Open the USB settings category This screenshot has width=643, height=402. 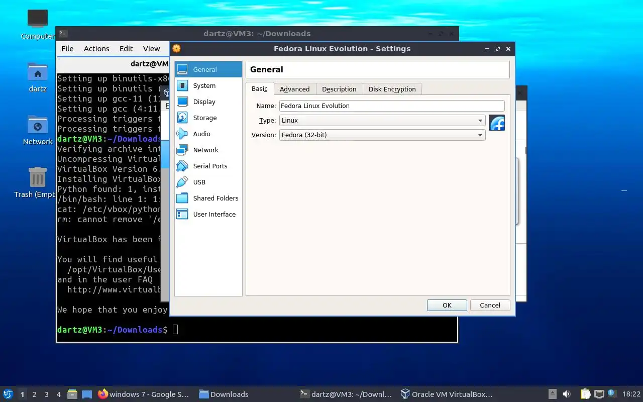click(208, 182)
